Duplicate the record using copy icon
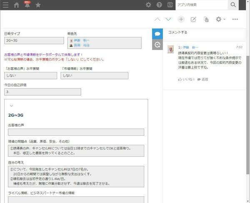 [206, 19]
